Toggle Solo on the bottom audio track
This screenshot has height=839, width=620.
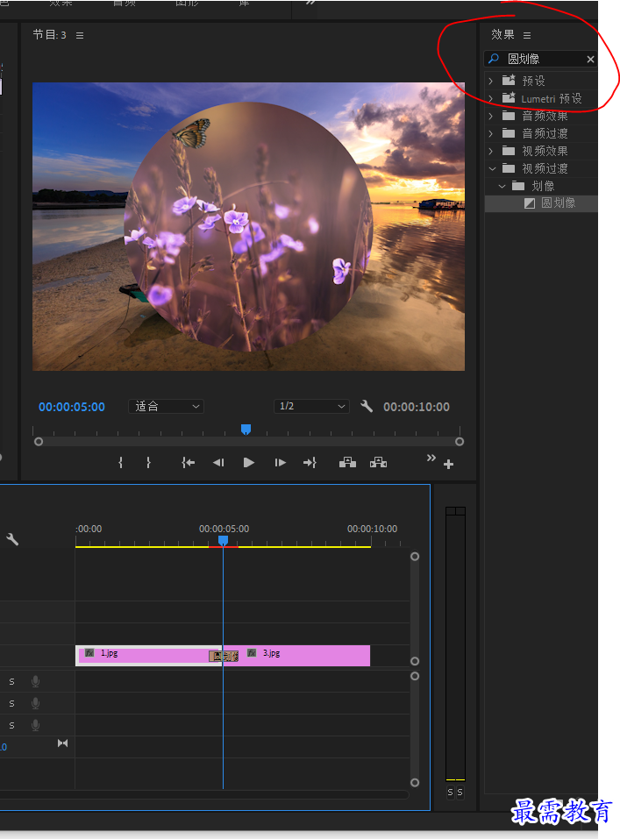tap(11, 726)
